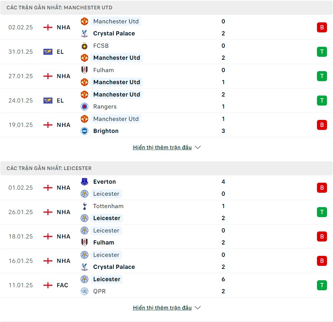Click the FCSB club crest

84,46
